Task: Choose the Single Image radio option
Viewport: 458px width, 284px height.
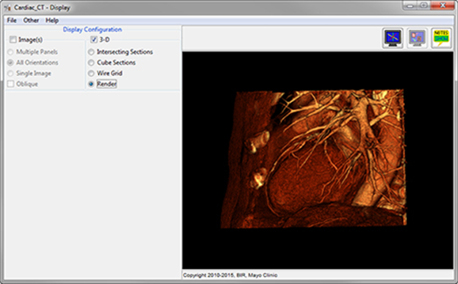Action: click(x=10, y=73)
